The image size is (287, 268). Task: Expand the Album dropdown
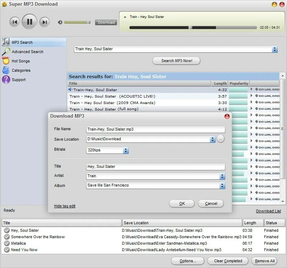[222, 185]
